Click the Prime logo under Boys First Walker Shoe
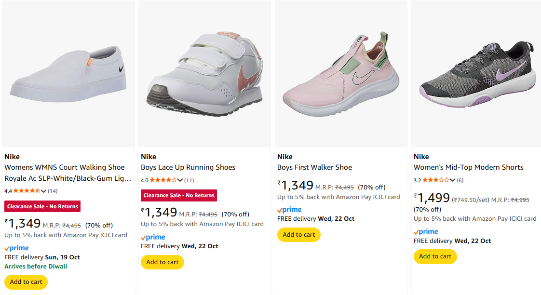The height and width of the screenshot is (295, 541). click(289, 210)
